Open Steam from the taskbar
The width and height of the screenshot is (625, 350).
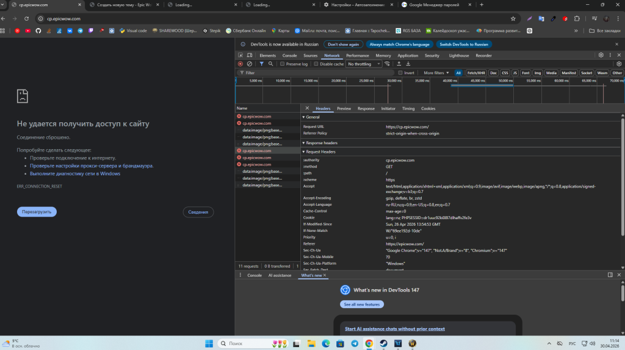click(383, 343)
